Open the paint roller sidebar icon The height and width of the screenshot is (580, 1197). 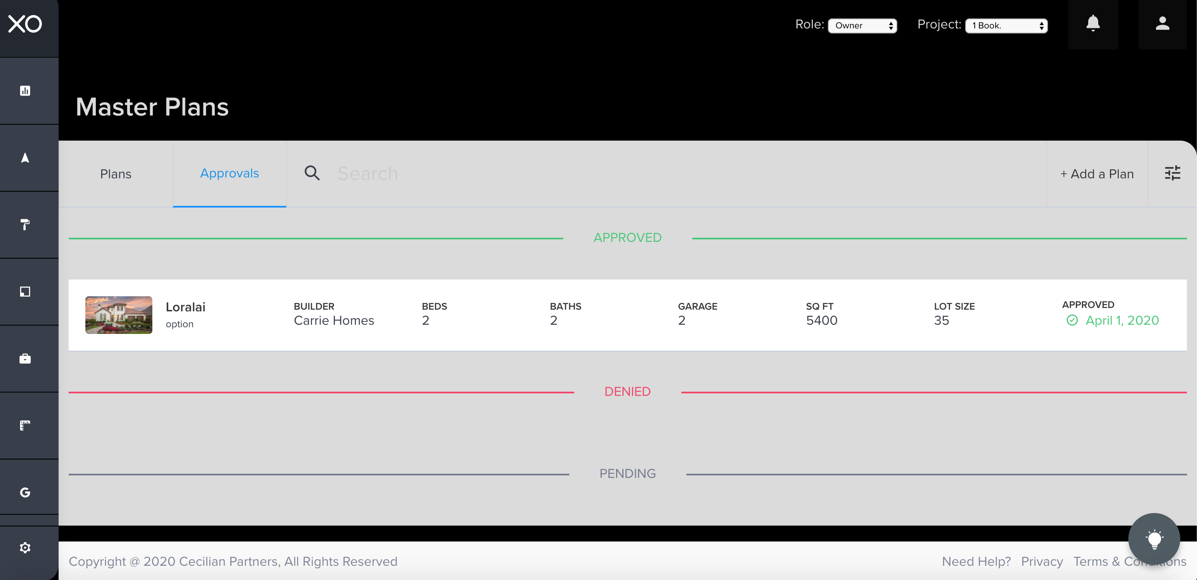(x=25, y=224)
